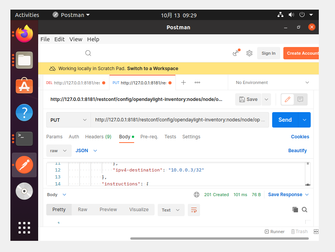Screen dimensions: 335x252
Task: Open Postman settings gear icon
Action: [249, 53]
